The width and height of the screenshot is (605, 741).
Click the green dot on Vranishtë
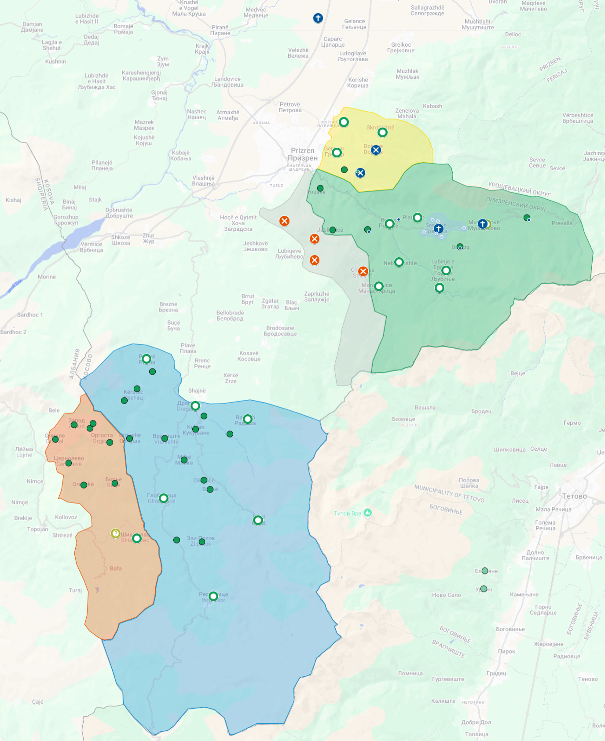pos(165,438)
